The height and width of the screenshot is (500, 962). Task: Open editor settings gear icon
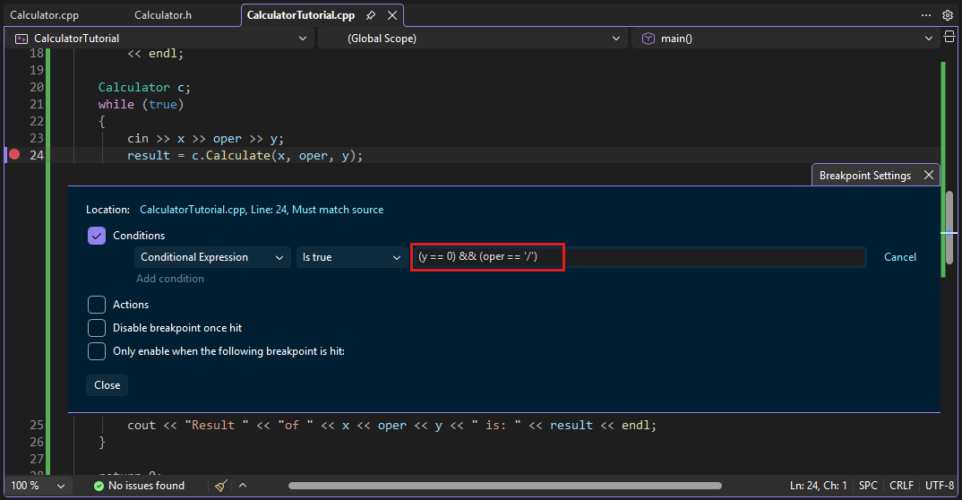pos(948,15)
